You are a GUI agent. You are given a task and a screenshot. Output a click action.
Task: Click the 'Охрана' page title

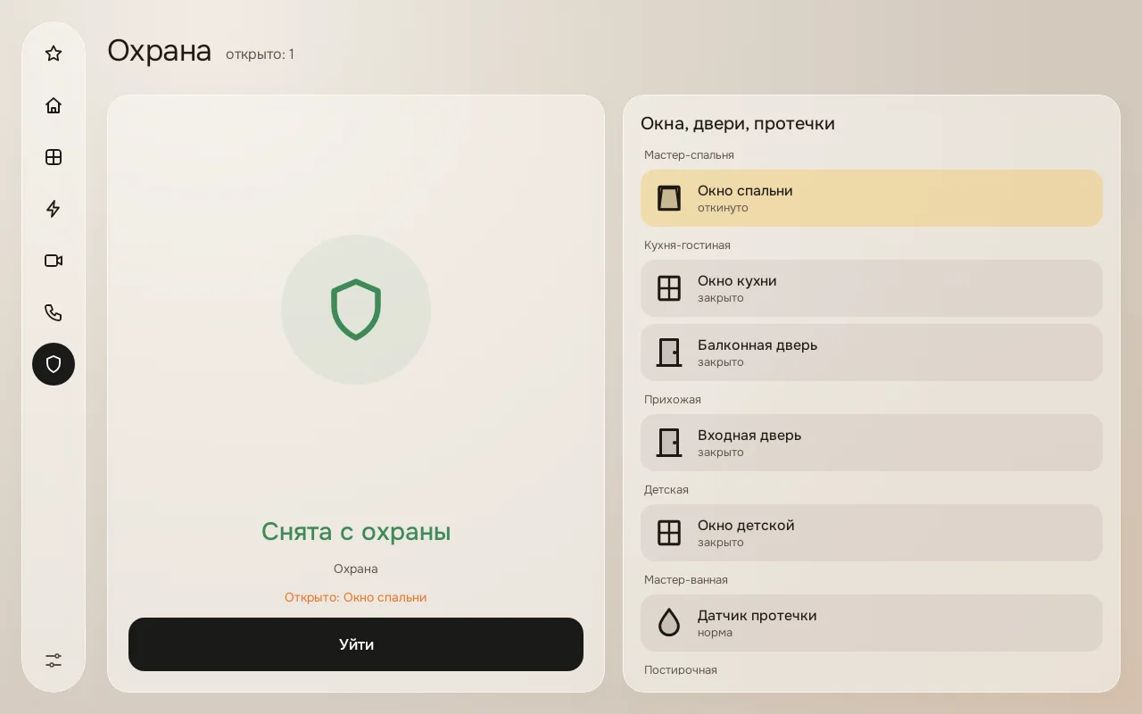pyautogui.click(x=160, y=51)
